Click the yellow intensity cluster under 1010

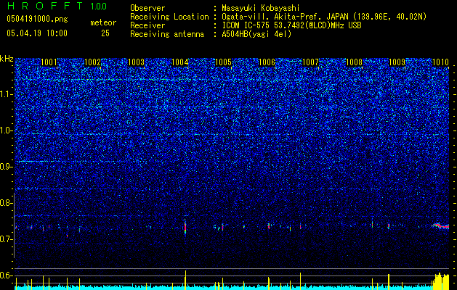coord(440,281)
